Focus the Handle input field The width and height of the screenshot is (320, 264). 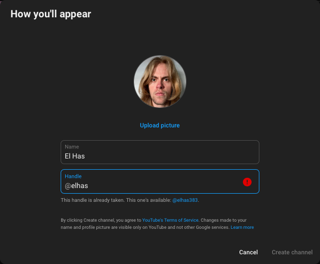(160, 181)
